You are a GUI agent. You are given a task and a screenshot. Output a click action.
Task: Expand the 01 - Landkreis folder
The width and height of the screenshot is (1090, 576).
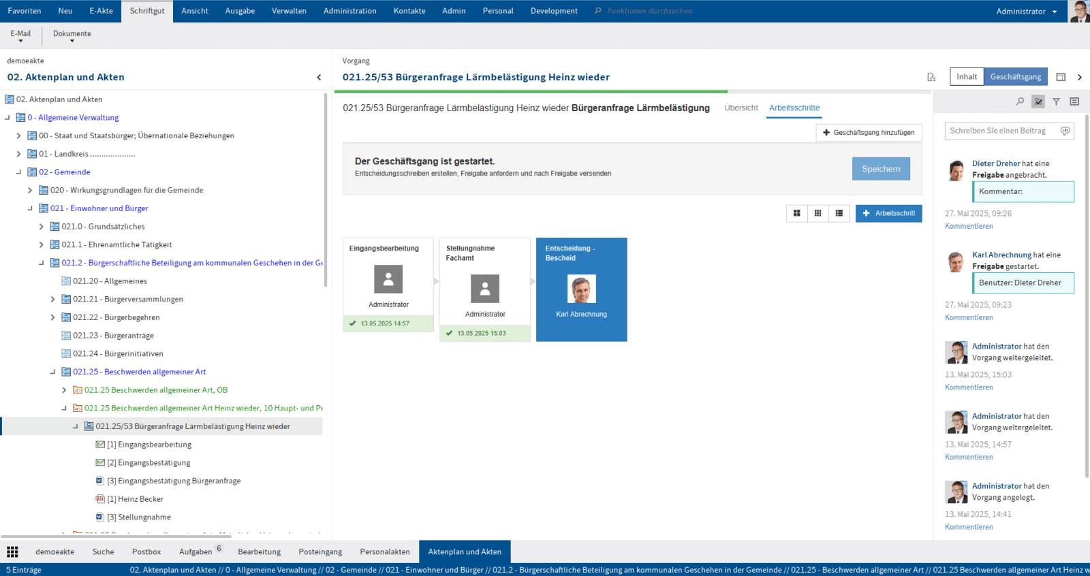pos(18,154)
